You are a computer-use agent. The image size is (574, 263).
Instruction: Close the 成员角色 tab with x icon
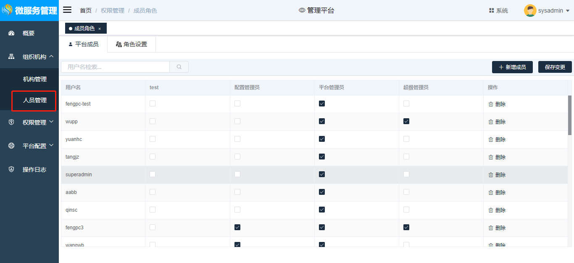click(x=100, y=29)
